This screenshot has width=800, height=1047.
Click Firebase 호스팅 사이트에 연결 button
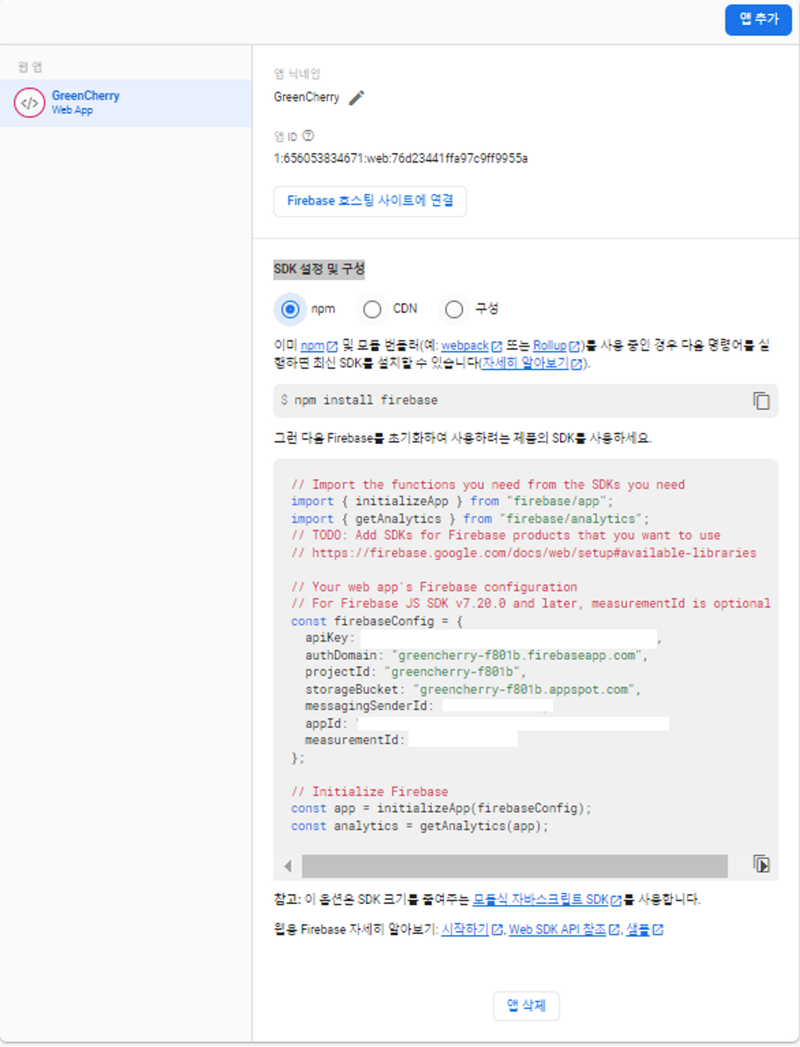370,201
